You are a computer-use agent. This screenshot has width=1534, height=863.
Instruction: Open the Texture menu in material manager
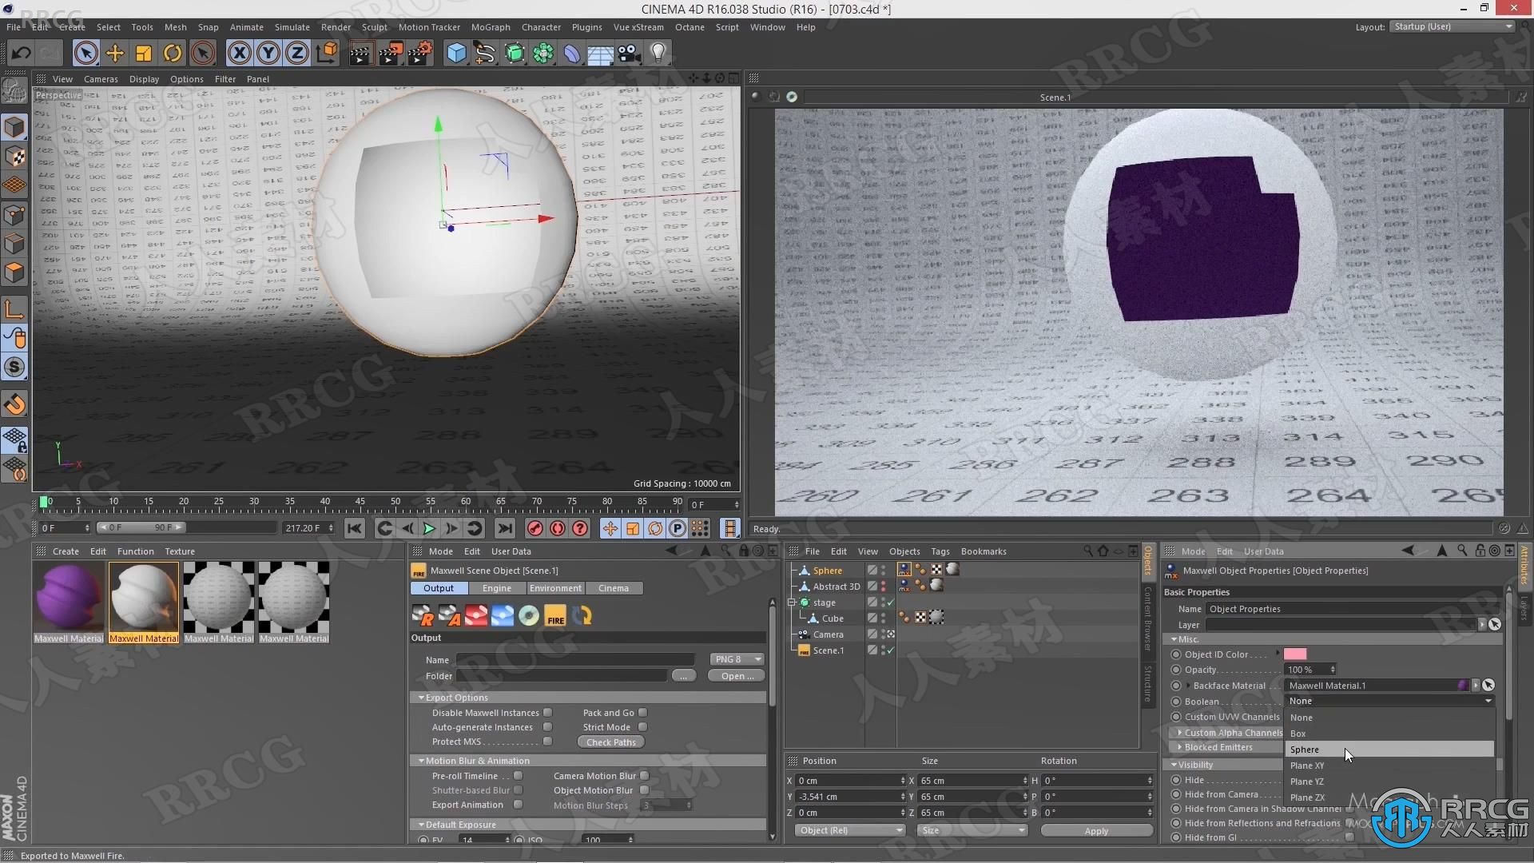(x=180, y=551)
